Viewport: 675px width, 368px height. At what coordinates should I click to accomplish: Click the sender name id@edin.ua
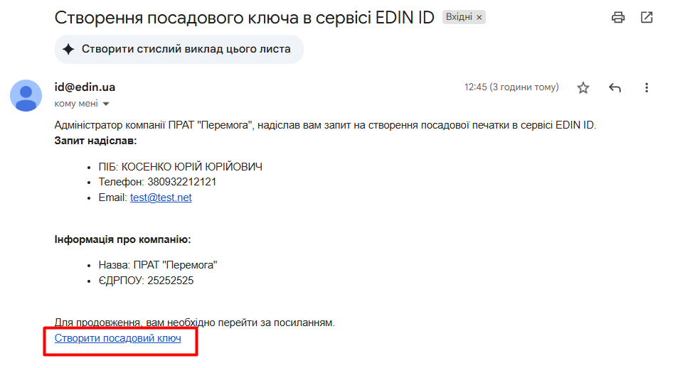coord(85,87)
